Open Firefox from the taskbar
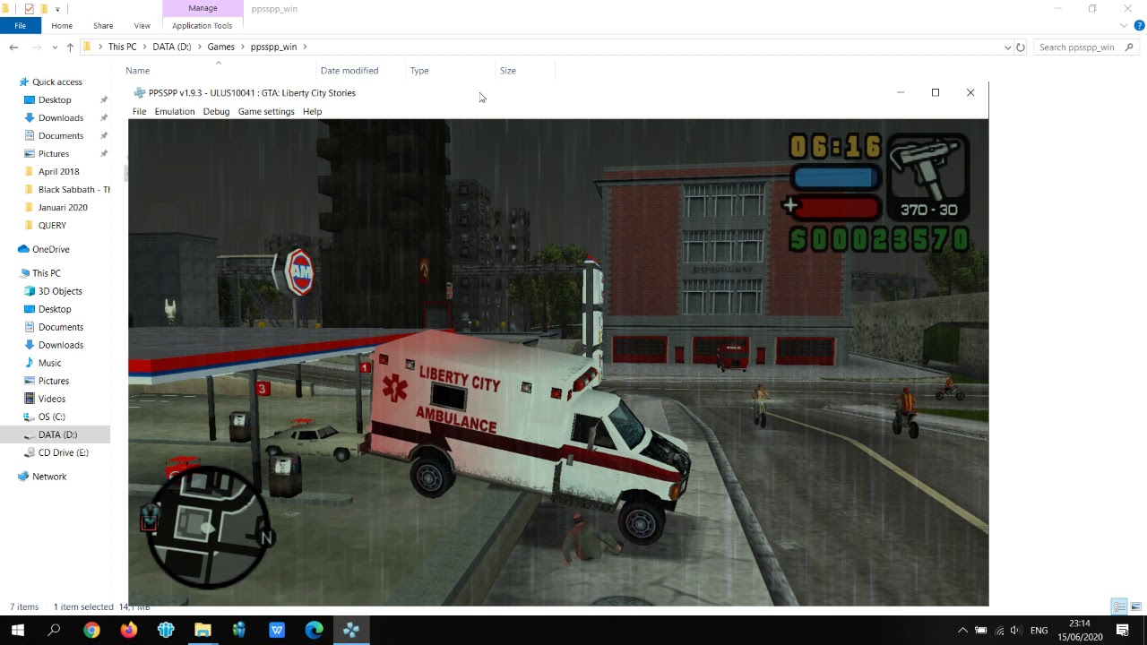The height and width of the screenshot is (645, 1147). 129,630
